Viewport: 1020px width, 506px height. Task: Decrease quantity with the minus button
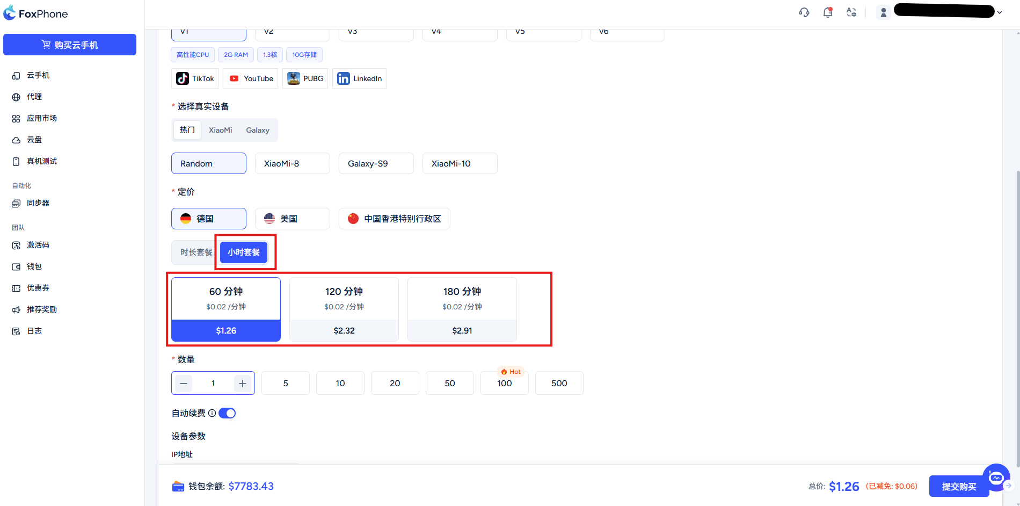coord(184,383)
